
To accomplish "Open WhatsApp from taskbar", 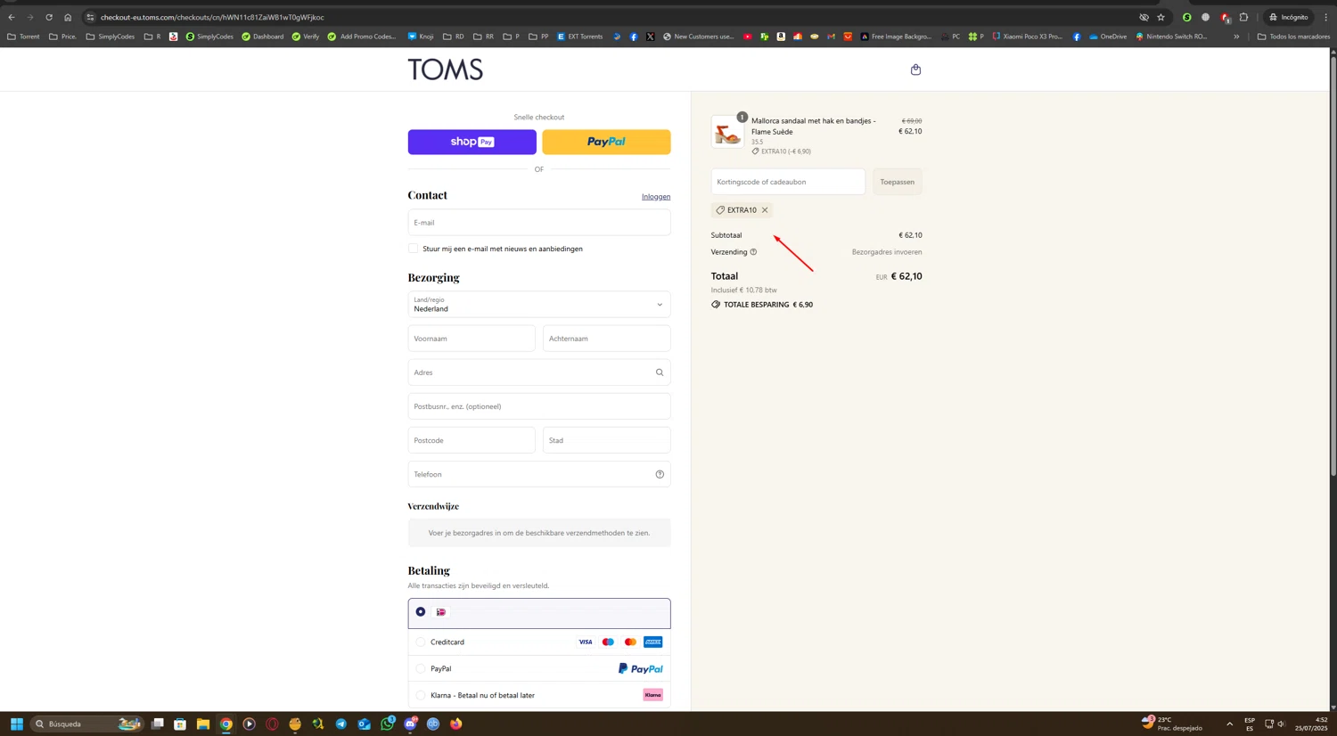I will (x=387, y=724).
